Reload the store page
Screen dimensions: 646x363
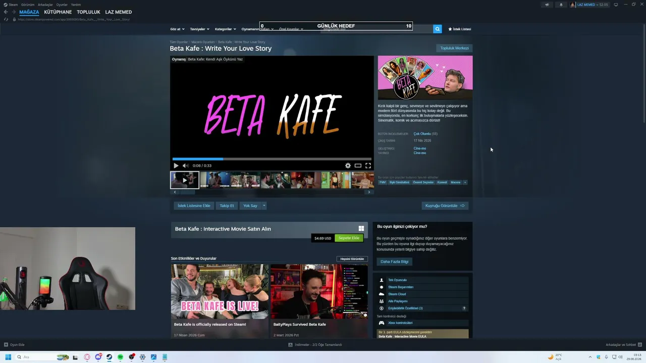coord(6,19)
